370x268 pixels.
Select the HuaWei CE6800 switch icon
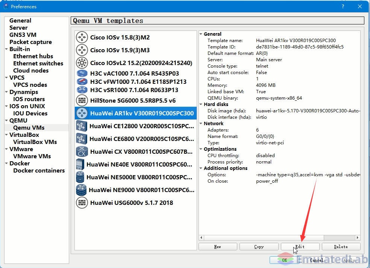82,139
